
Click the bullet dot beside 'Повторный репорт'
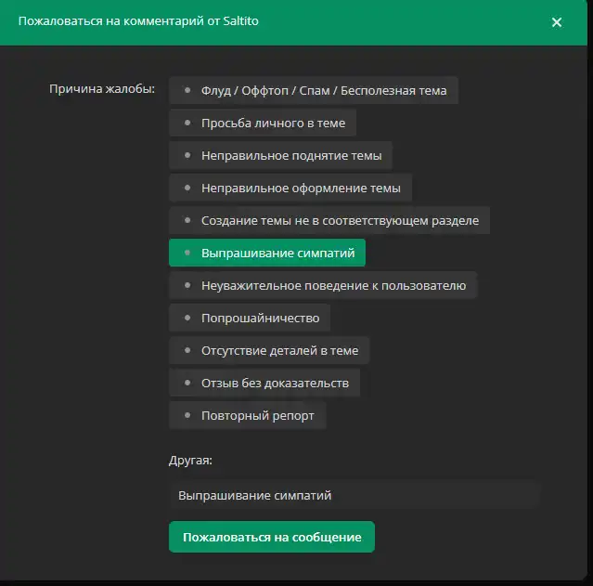[187, 415]
